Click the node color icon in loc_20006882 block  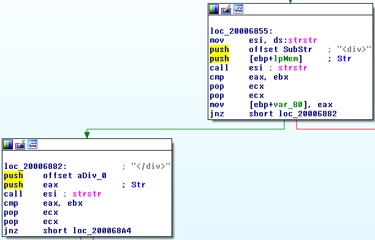[8, 144]
